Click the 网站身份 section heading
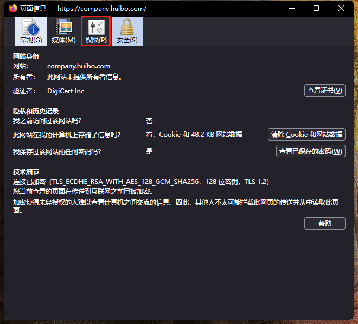The width and height of the screenshot is (358, 324). pyautogui.click(x=26, y=56)
